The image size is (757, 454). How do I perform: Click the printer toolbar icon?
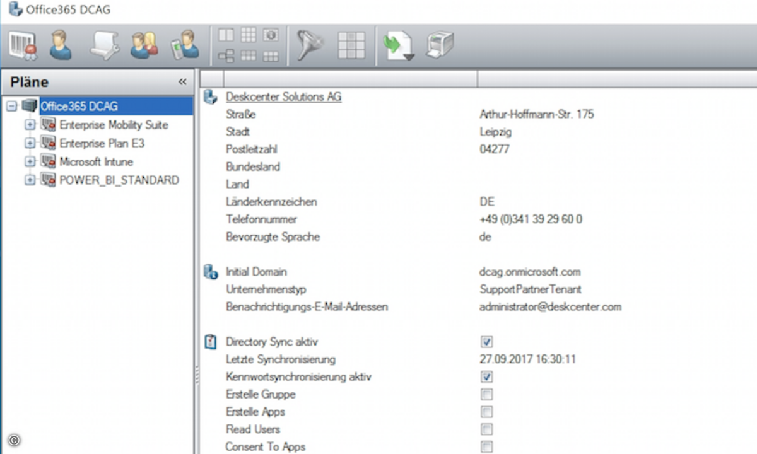coord(439,46)
